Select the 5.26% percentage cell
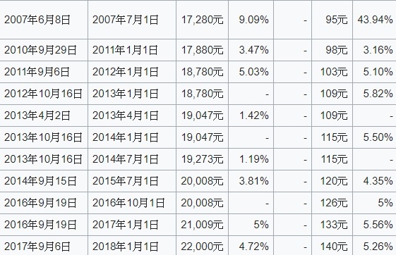Viewport: 396px width, 255px height. pyautogui.click(x=374, y=246)
